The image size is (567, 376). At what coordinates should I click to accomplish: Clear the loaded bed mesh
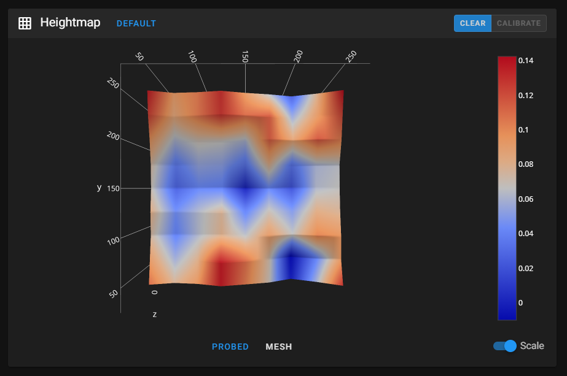coord(472,23)
